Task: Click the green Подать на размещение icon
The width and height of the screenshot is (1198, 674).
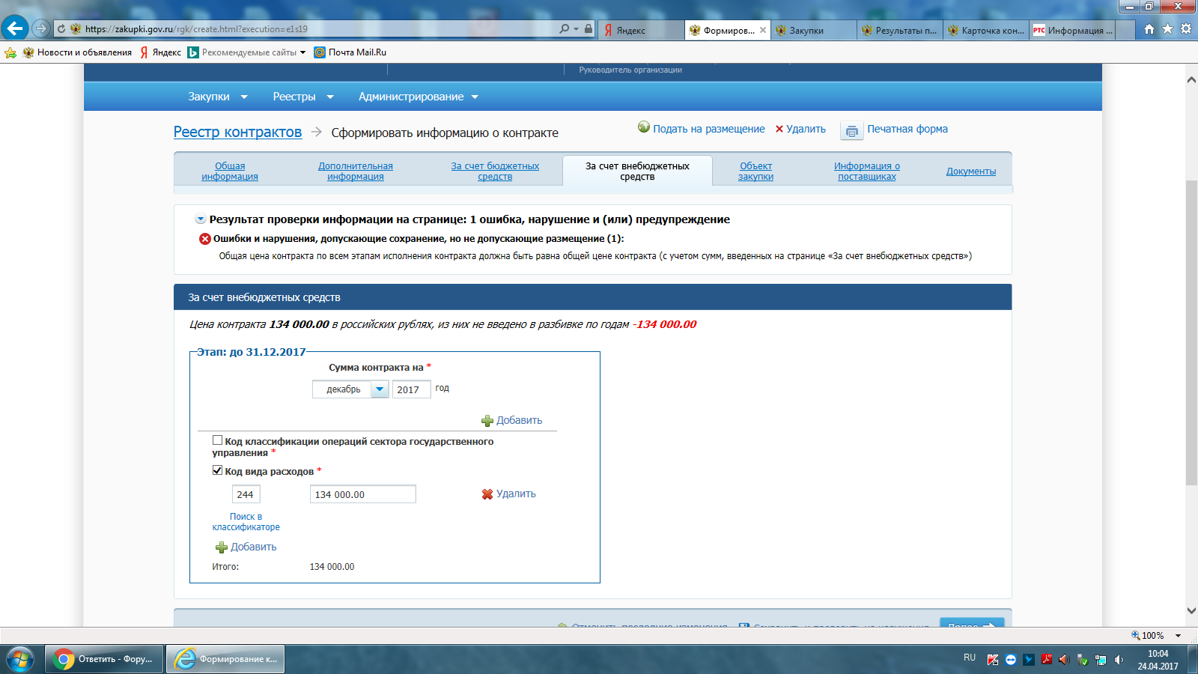Action: [644, 127]
